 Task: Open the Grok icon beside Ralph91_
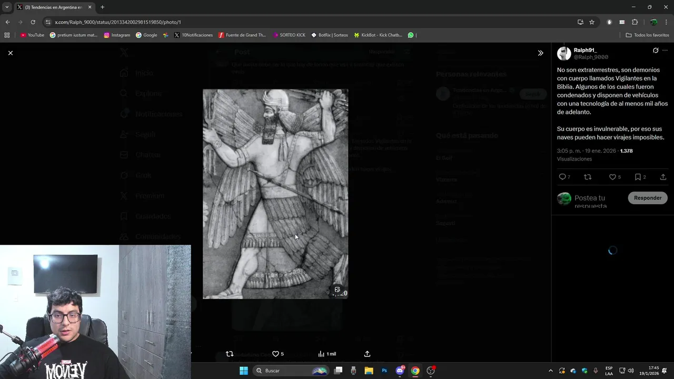pyautogui.click(x=656, y=51)
